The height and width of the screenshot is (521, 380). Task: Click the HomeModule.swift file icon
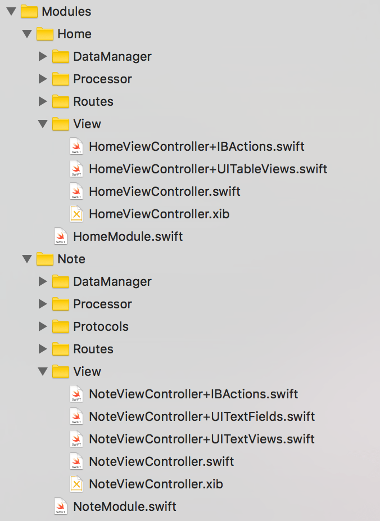click(x=60, y=236)
